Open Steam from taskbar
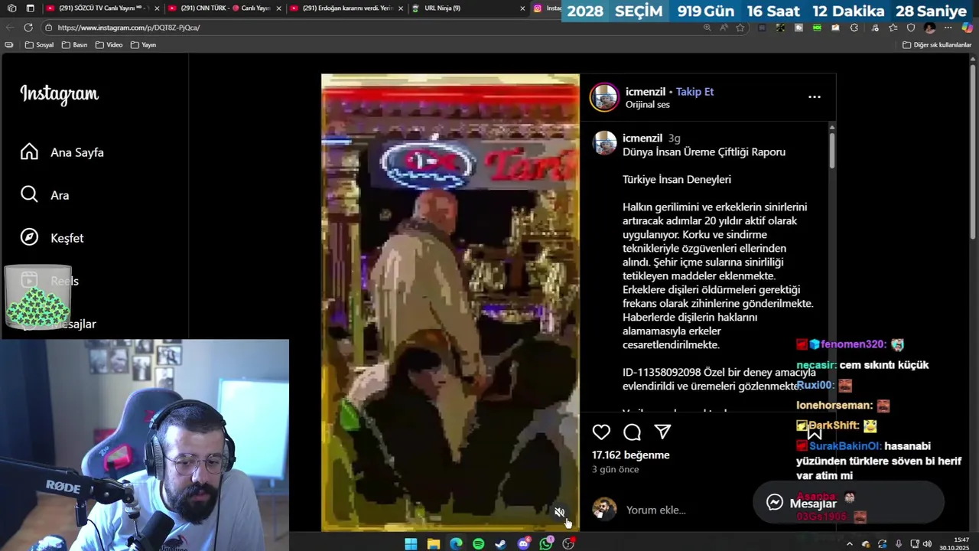 click(x=500, y=544)
